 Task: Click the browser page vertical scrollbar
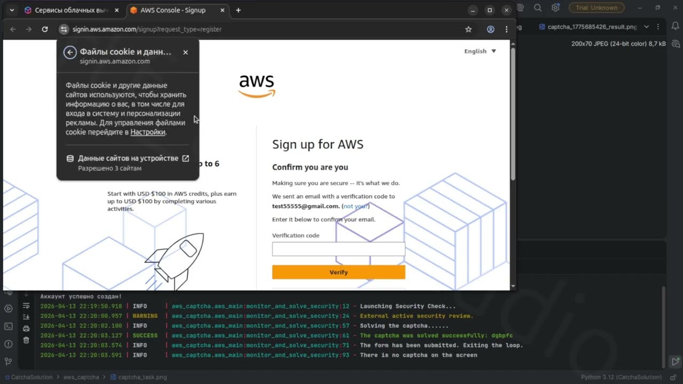(513, 114)
